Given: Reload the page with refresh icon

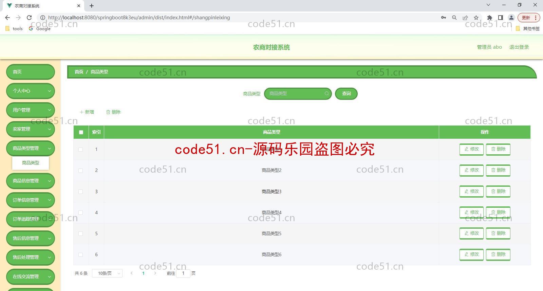Looking at the screenshot, I should [x=29, y=18].
